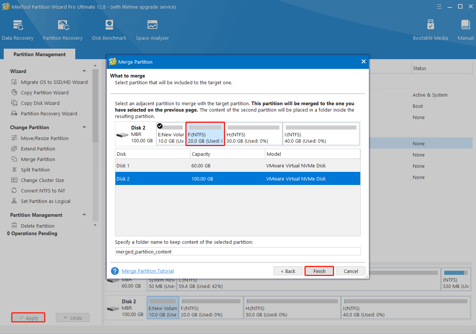Click the Disk column header
The height and width of the screenshot is (334, 476).
(153, 154)
